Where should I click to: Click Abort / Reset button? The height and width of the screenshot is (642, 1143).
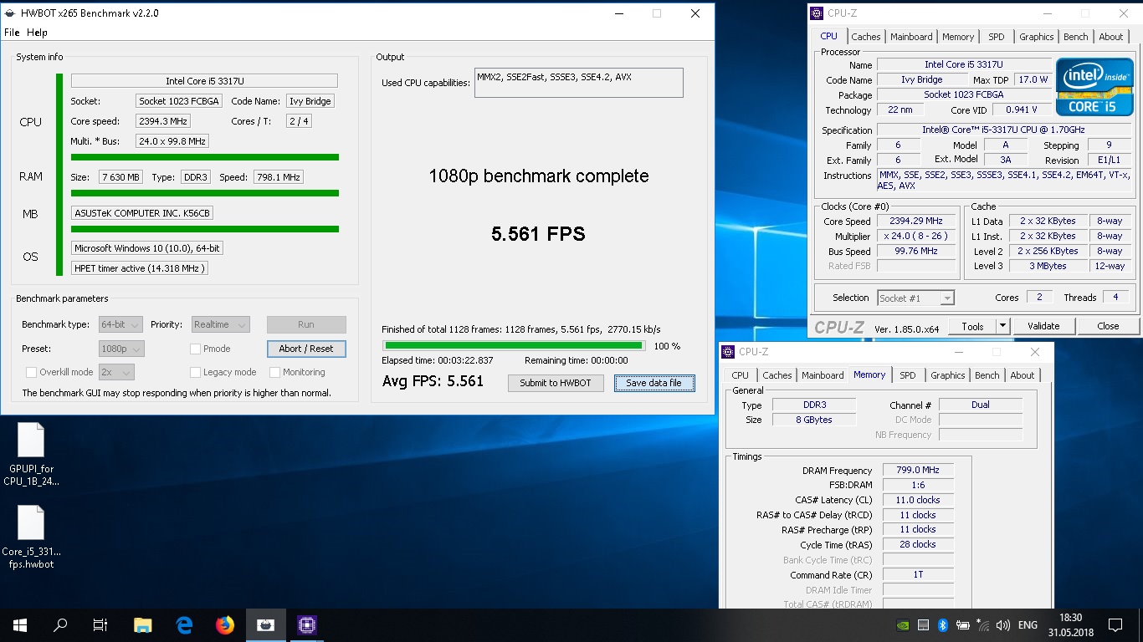[306, 349]
